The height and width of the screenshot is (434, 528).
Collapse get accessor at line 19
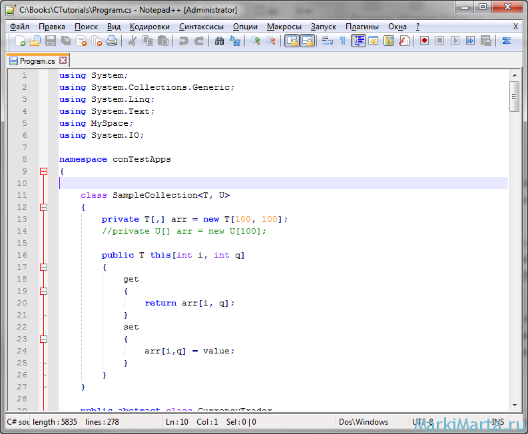pos(43,292)
